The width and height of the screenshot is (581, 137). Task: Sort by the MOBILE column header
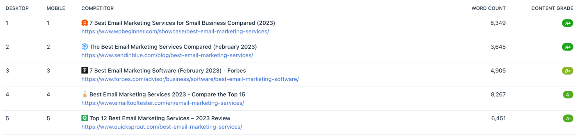pyautogui.click(x=56, y=8)
